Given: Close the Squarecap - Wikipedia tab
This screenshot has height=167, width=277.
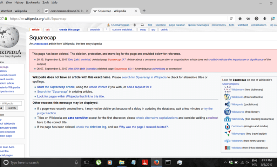Looking at the screenshot, I should (136, 11).
